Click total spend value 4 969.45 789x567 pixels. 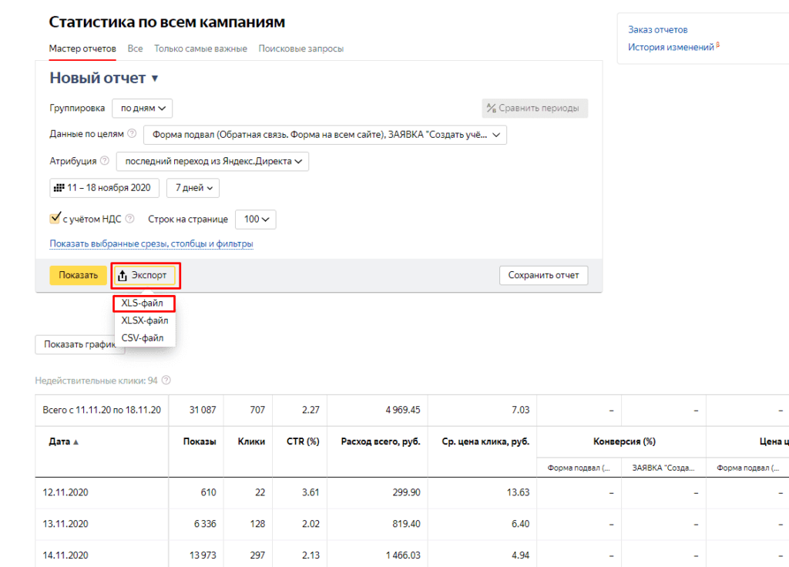pos(403,410)
